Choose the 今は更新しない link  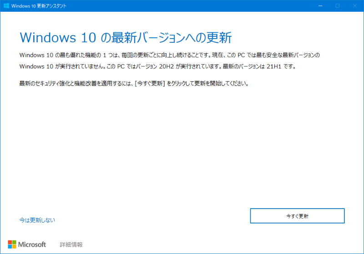tap(37, 220)
